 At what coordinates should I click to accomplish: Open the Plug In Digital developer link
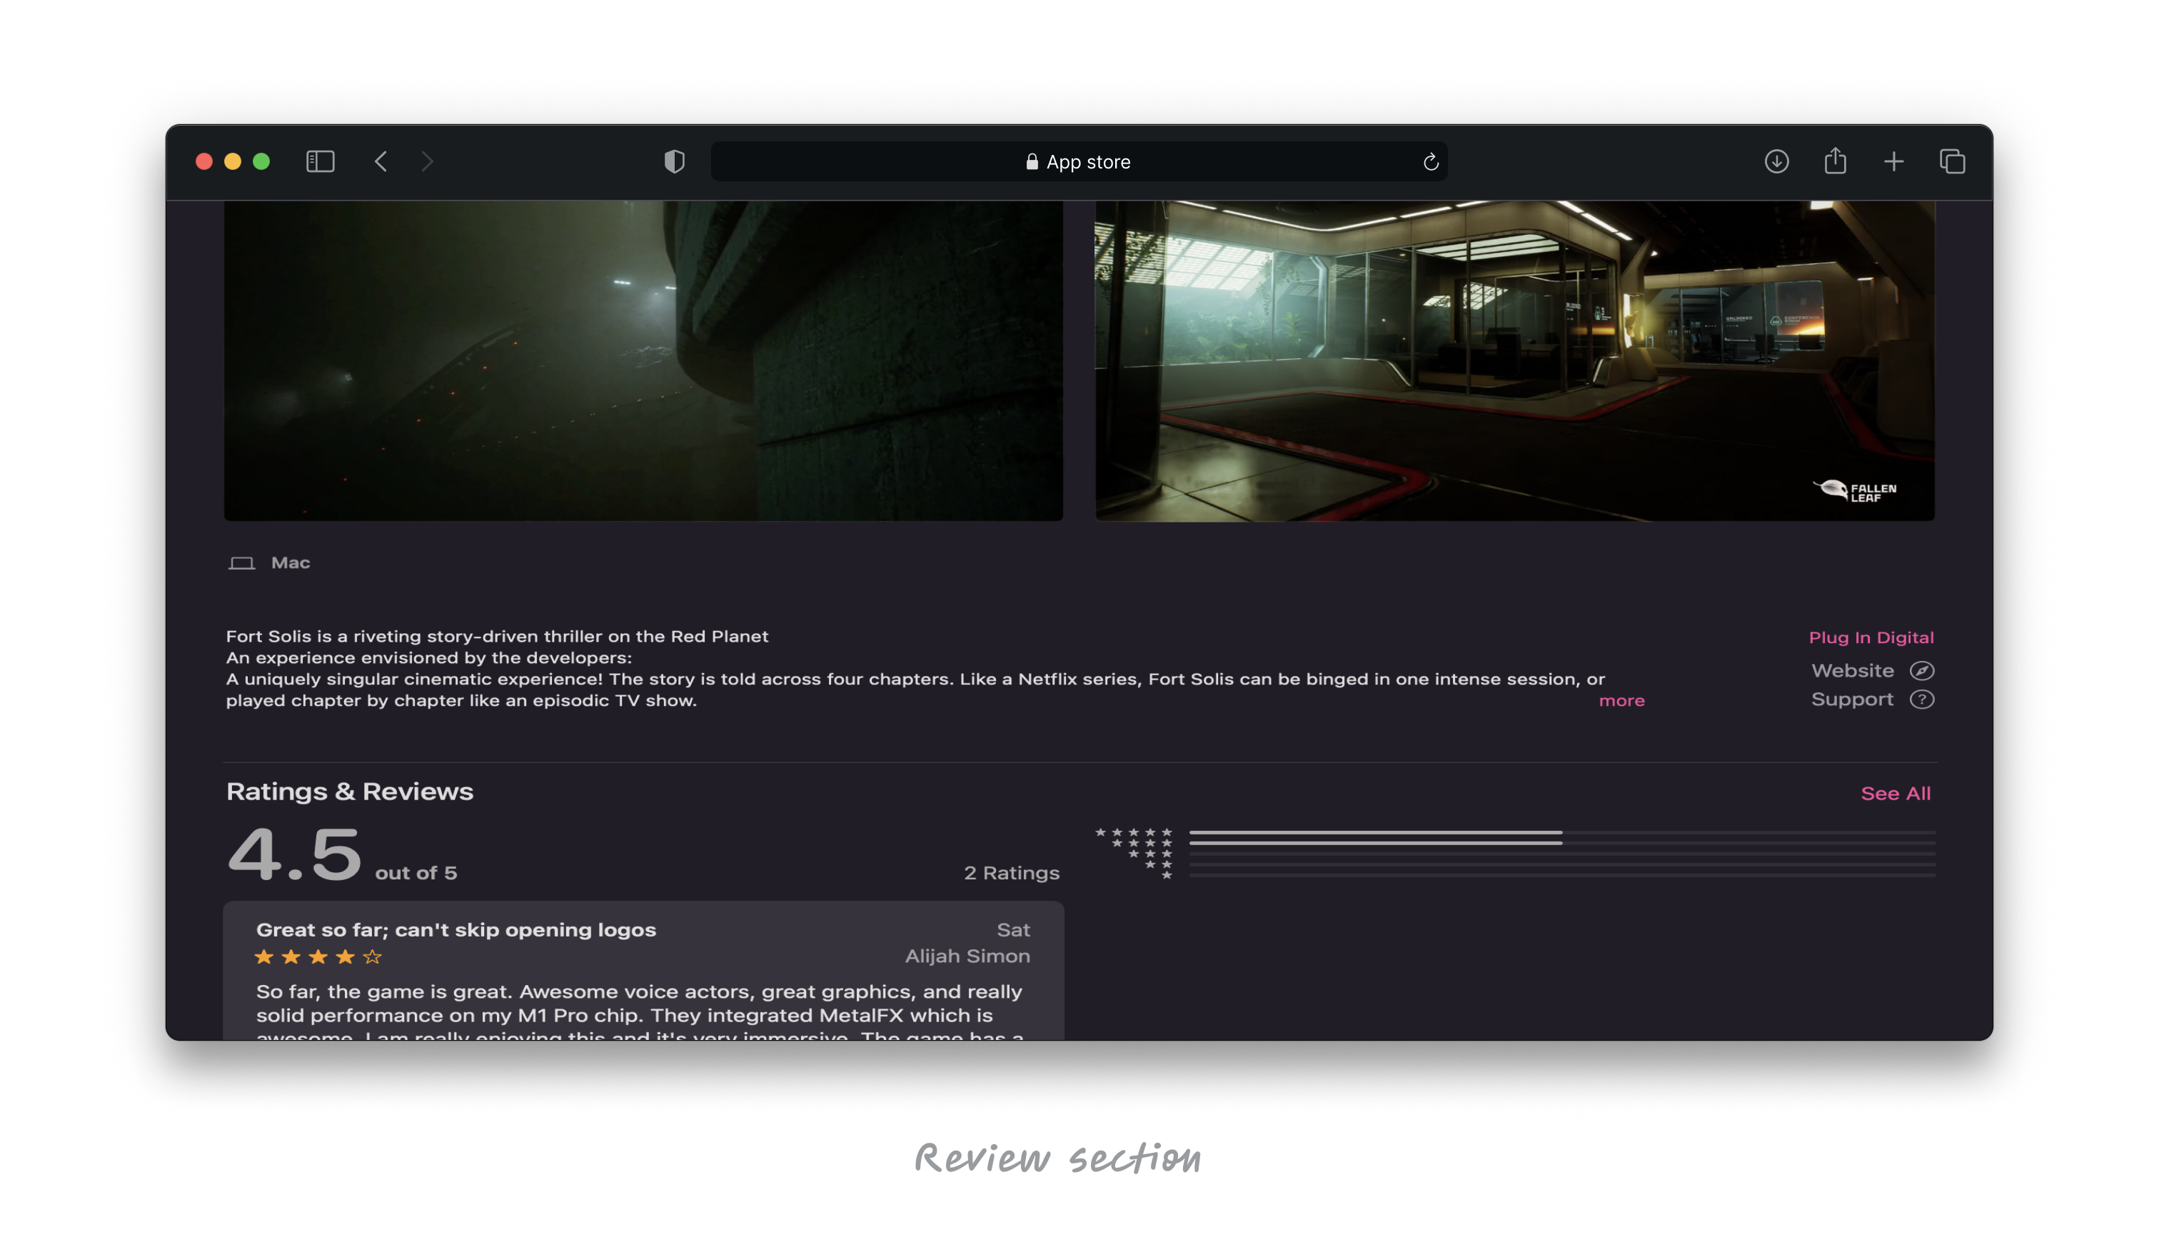click(x=1871, y=637)
